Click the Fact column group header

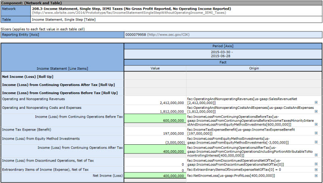223,62
